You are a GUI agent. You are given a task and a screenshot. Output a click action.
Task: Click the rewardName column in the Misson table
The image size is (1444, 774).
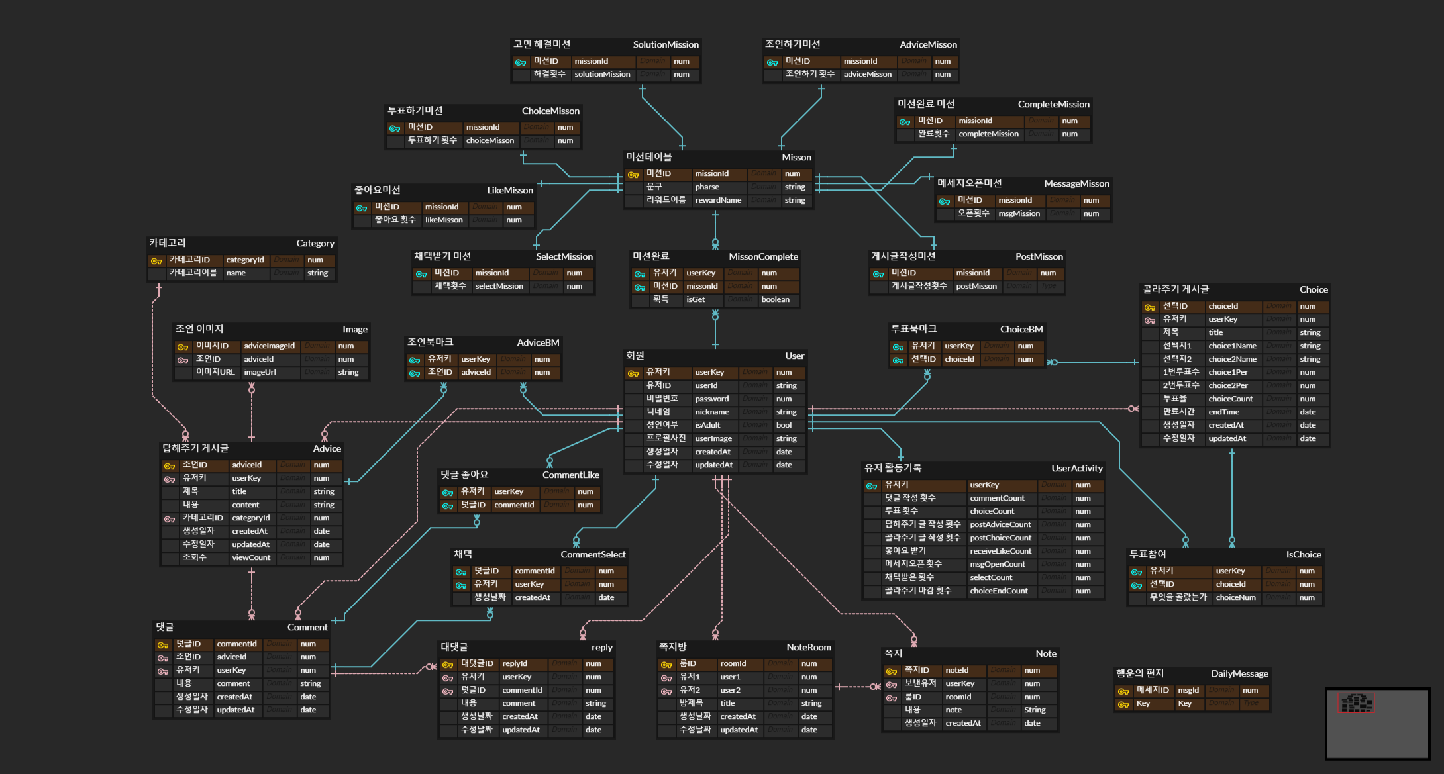pyautogui.click(x=717, y=200)
